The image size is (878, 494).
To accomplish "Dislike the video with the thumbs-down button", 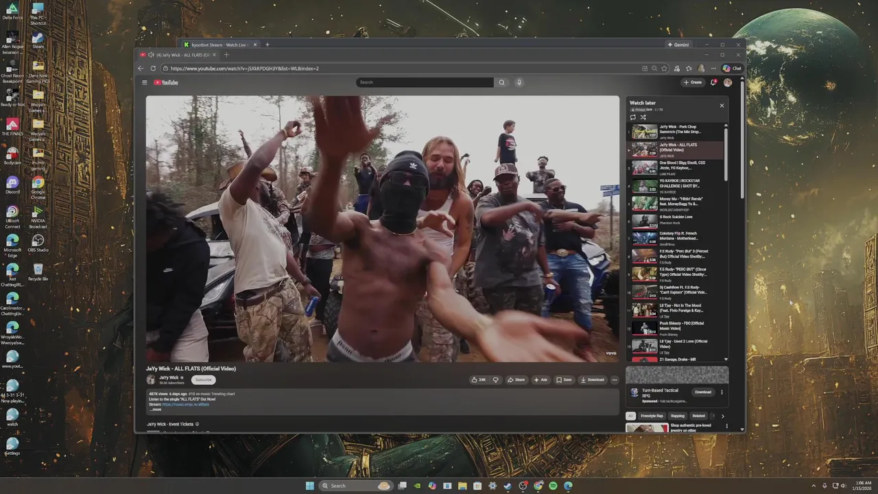I will tap(495, 379).
